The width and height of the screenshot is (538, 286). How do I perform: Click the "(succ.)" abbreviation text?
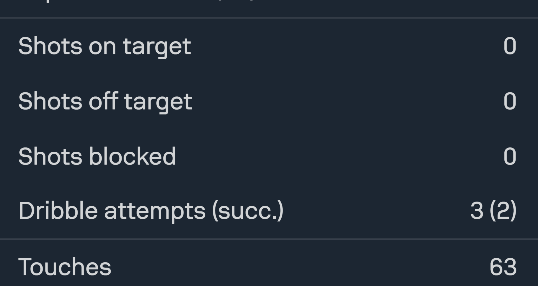248,211
